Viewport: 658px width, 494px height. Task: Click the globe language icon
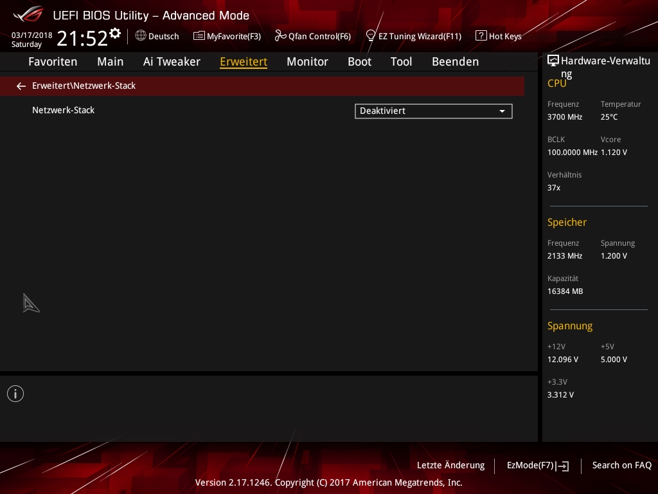pos(141,36)
